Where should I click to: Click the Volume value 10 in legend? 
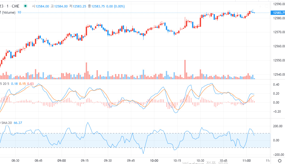point(19,12)
